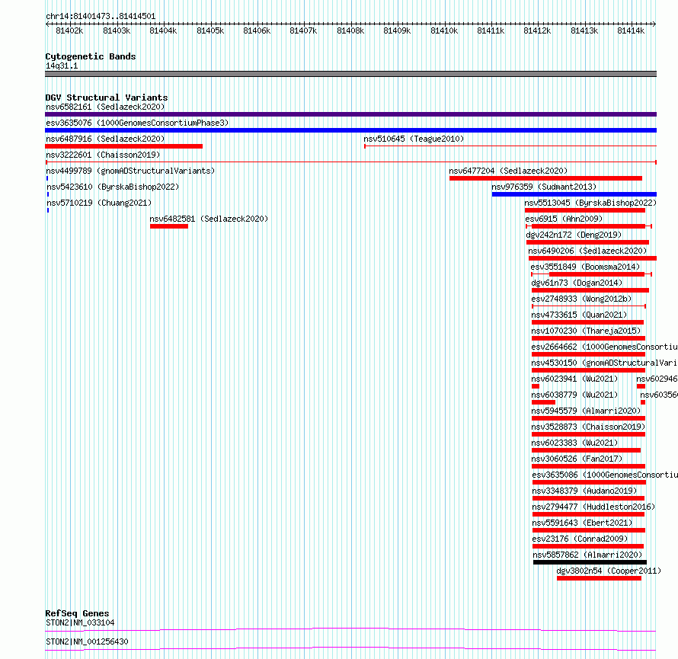Open nsv4499789 (gnomADStructuralVariants) entry
The image size is (678, 659).
[130, 171]
